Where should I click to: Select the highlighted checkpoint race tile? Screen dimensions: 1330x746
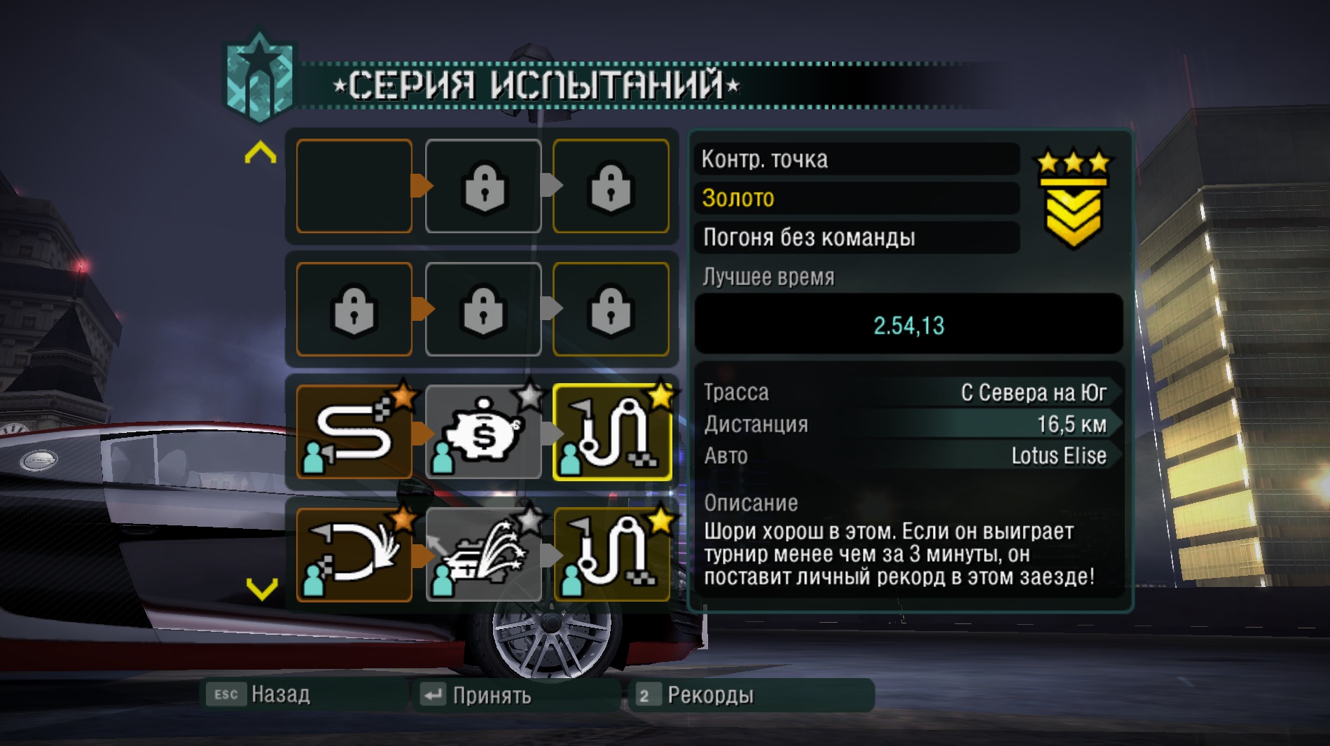[612, 432]
